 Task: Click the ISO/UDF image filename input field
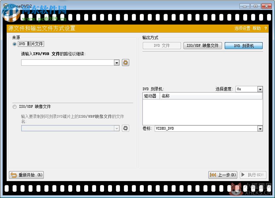[68, 128]
